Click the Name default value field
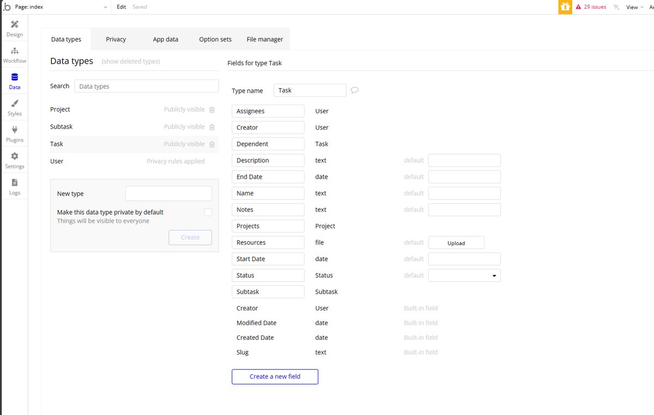 tap(464, 193)
